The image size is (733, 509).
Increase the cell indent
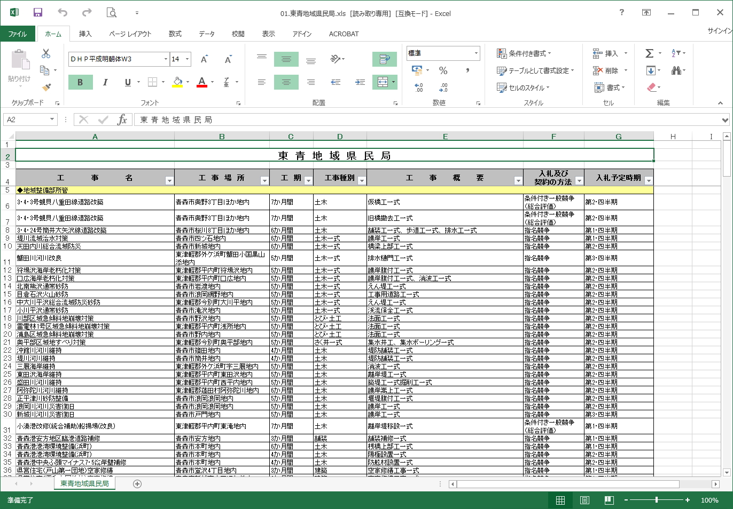click(360, 82)
